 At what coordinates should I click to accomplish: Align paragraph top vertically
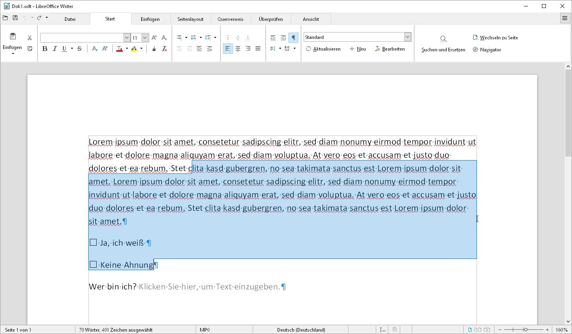[x=228, y=38]
